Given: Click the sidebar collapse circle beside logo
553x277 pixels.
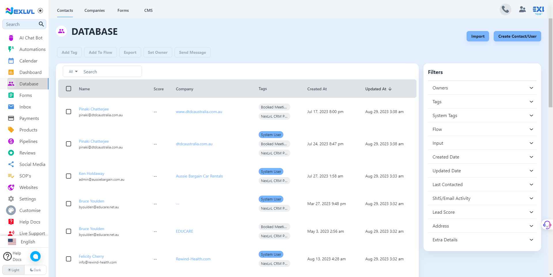Looking at the screenshot, I should pos(40,11).
